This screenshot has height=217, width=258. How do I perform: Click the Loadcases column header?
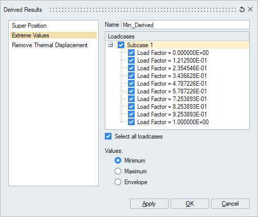[x=177, y=36]
